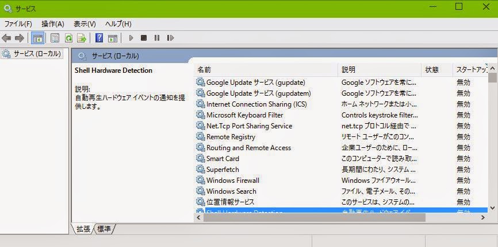Click the horizontal scrollbar right arrow

[x=483, y=218]
